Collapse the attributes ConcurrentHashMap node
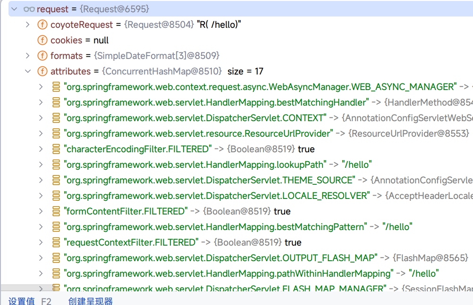 pyautogui.click(x=28, y=71)
